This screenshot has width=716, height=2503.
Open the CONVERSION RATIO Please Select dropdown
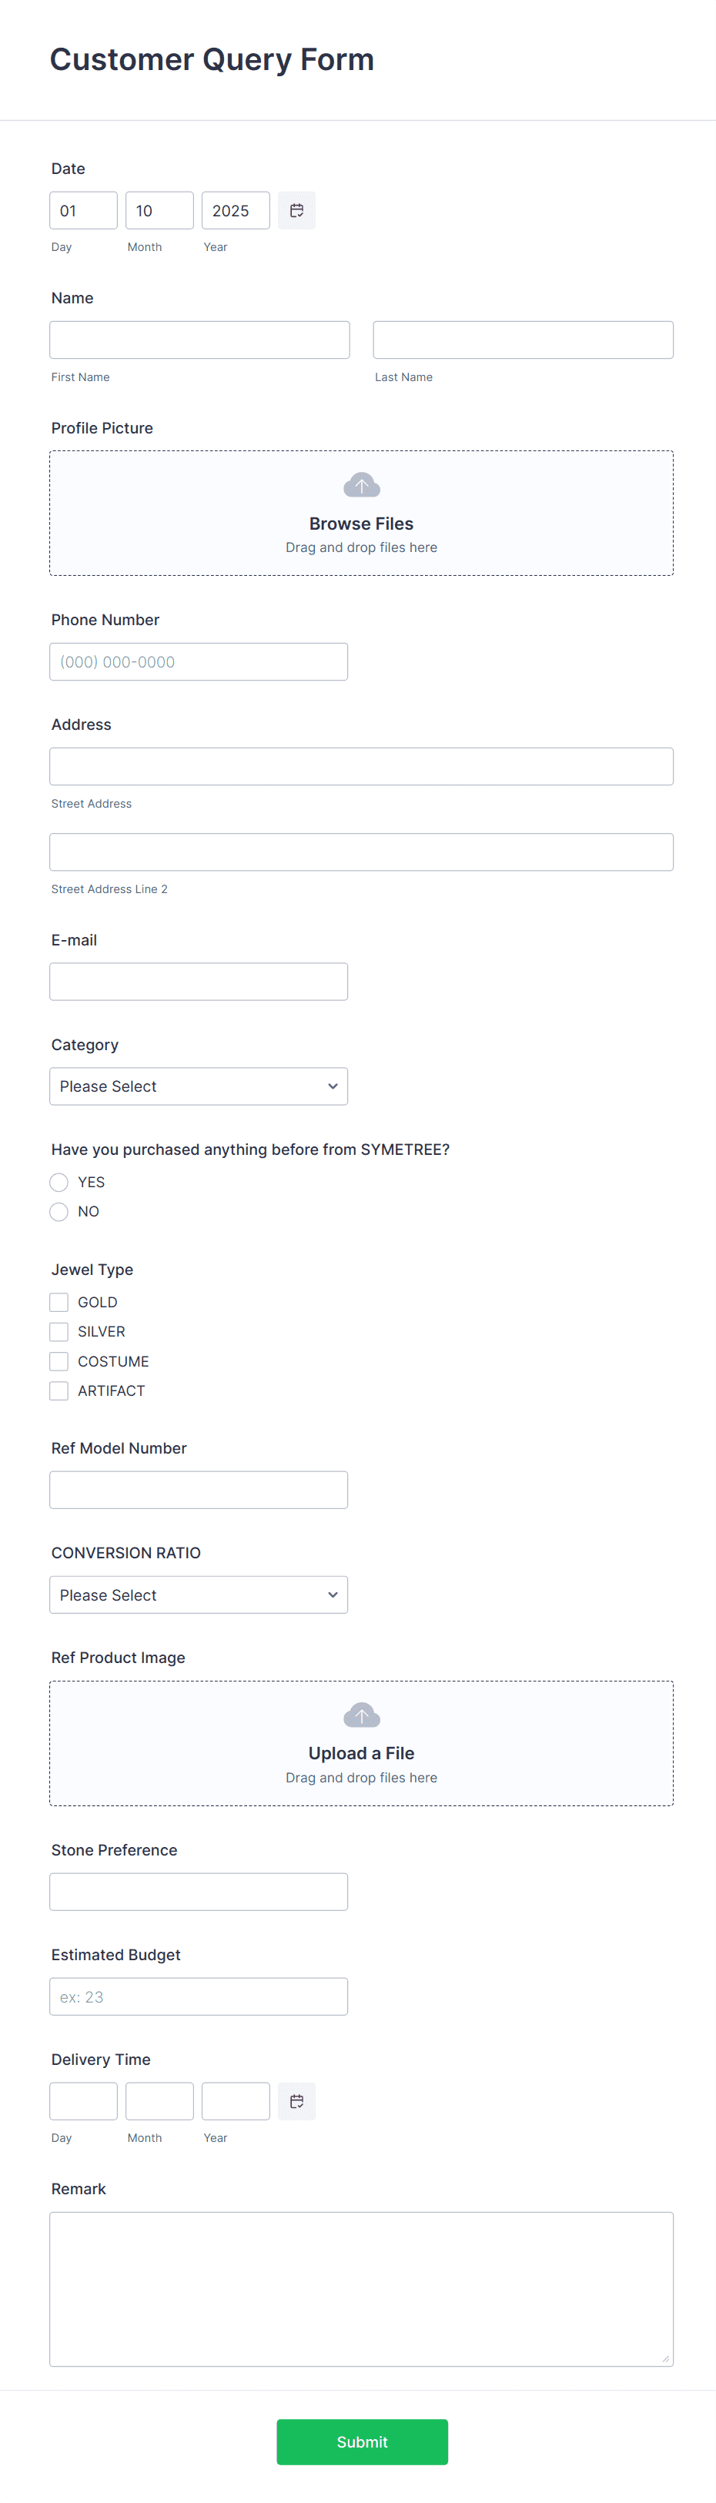pyautogui.click(x=198, y=1594)
